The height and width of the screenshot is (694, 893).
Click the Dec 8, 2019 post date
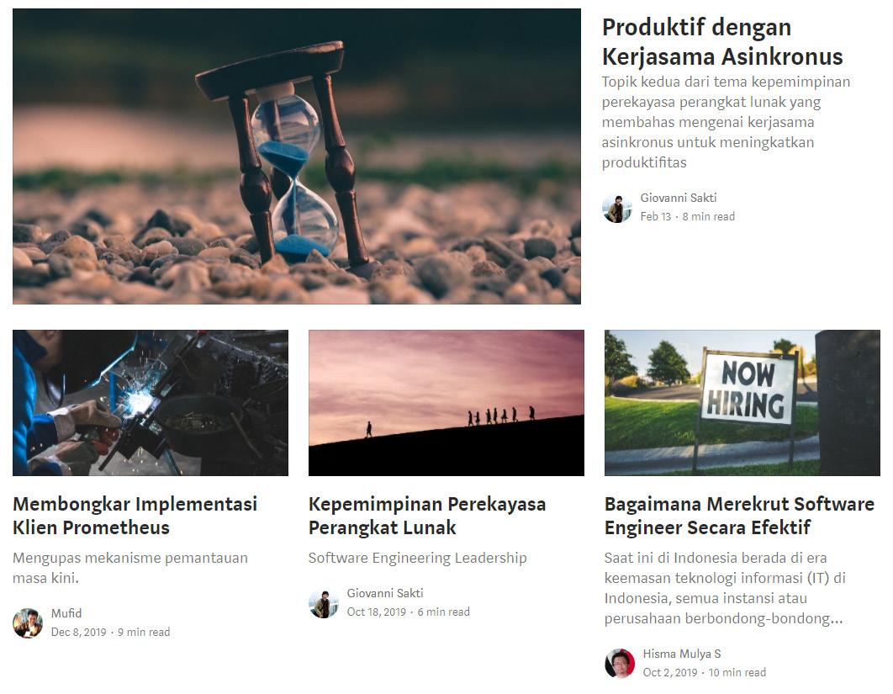point(78,632)
